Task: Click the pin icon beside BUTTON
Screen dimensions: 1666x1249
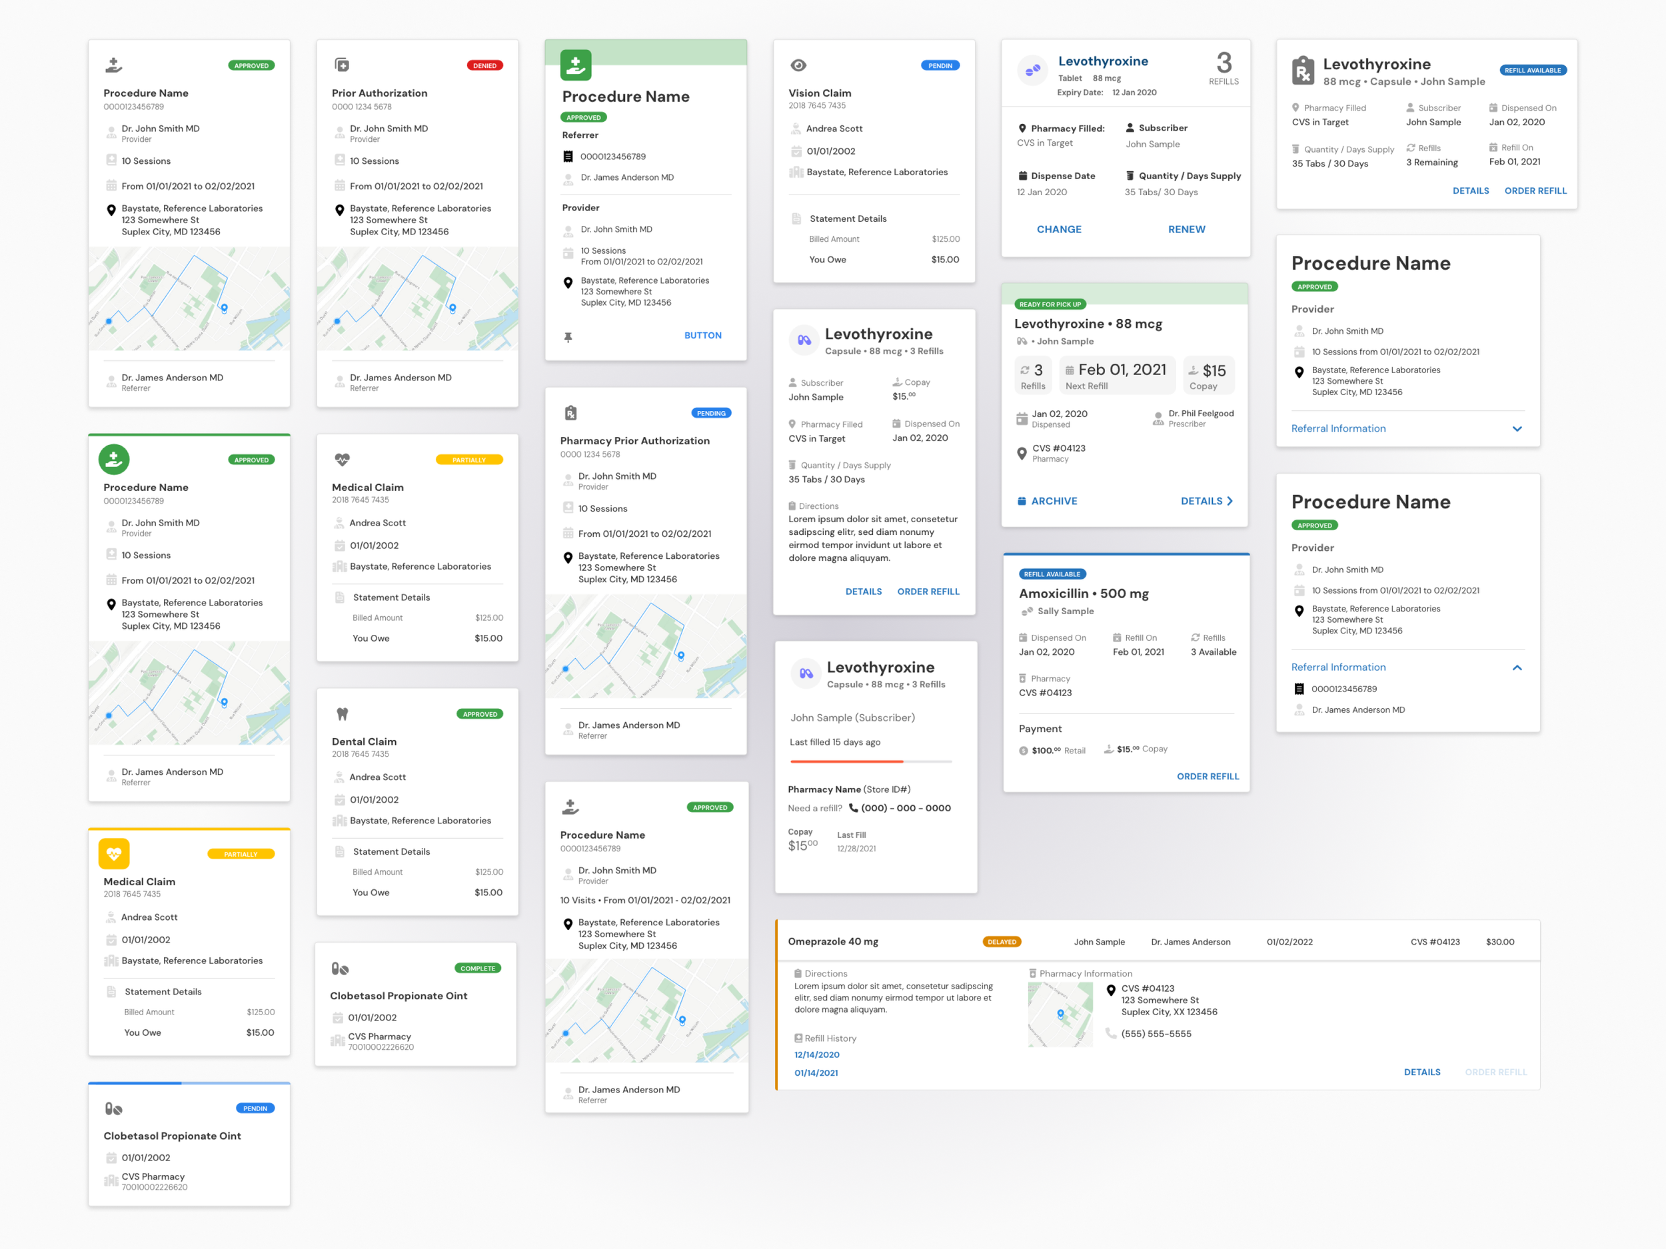Action: click(x=568, y=336)
